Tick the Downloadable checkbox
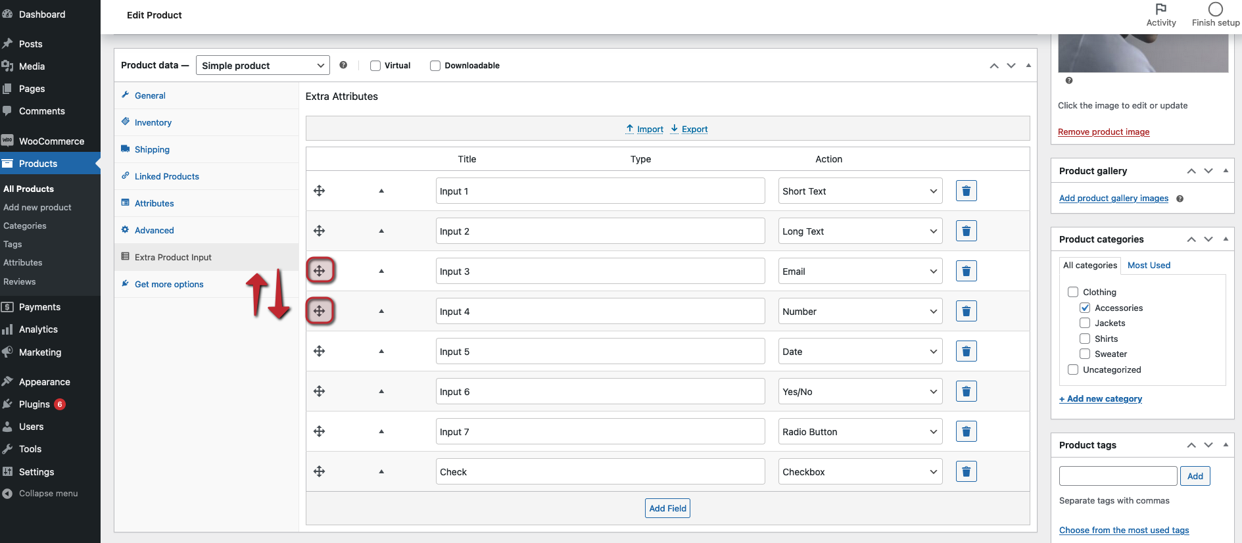Image resolution: width=1242 pixels, height=543 pixels. 435,66
